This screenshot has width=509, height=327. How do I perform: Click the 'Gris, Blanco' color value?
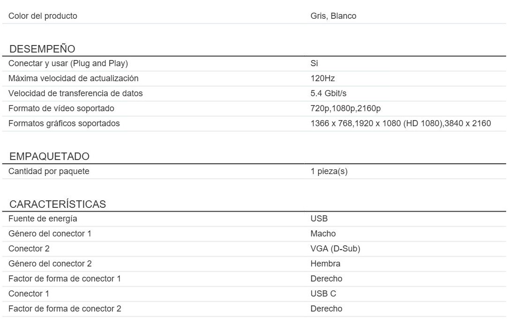(333, 16)
